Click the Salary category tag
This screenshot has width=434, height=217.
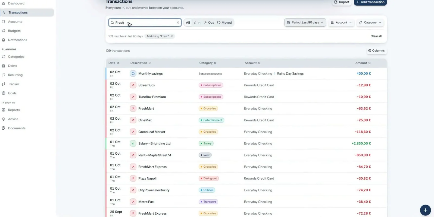click(x=206, y=143)
